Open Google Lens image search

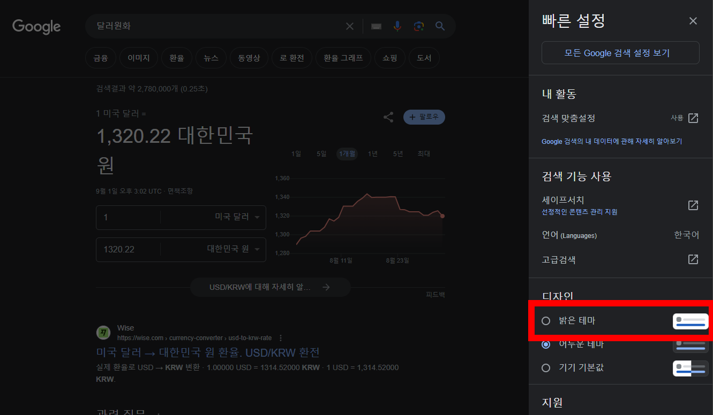pyautogui.click(x=419, y=26)
